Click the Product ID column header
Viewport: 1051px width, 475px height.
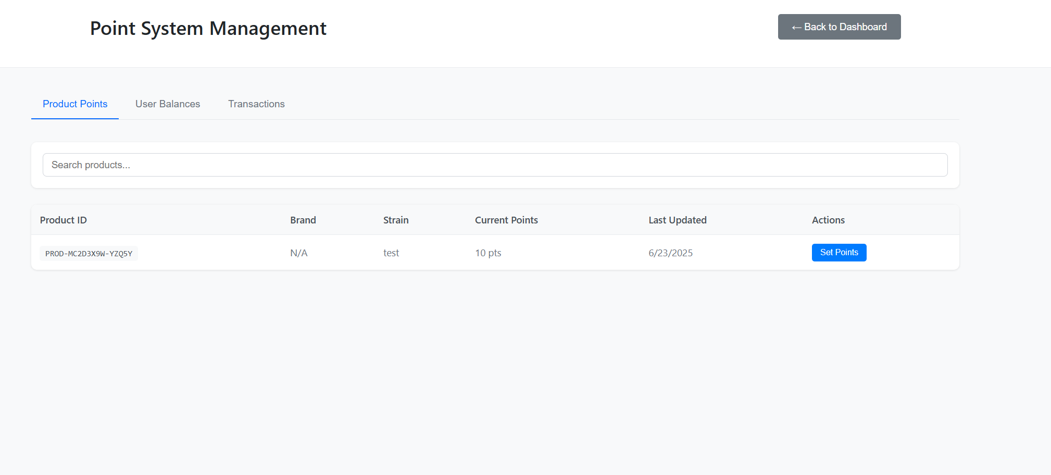[64, 220]
